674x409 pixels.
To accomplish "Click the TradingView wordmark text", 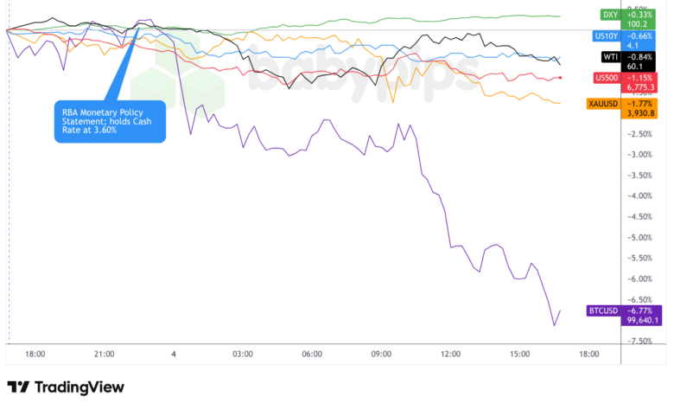I will pyautogui.click(x=79, y=387).
